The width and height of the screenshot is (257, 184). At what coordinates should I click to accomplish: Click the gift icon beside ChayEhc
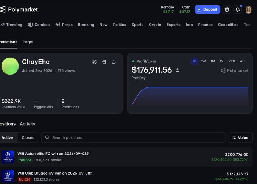(104, 62)
